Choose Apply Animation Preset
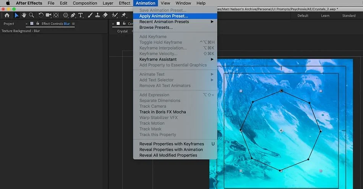The width and height of the screenshot is (363, 189). pos(175,16)
